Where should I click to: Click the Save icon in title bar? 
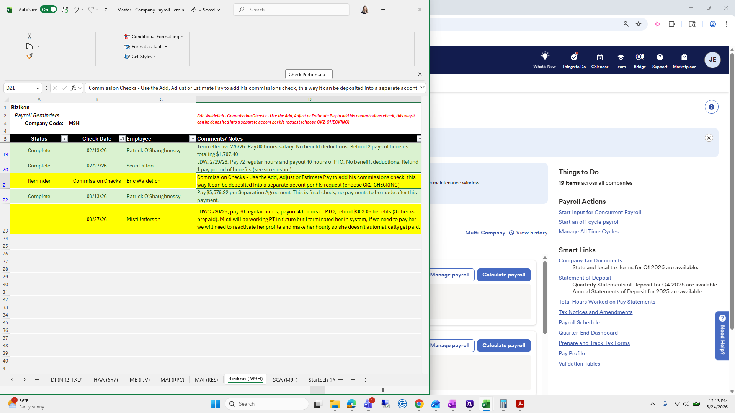pos(65,10)
